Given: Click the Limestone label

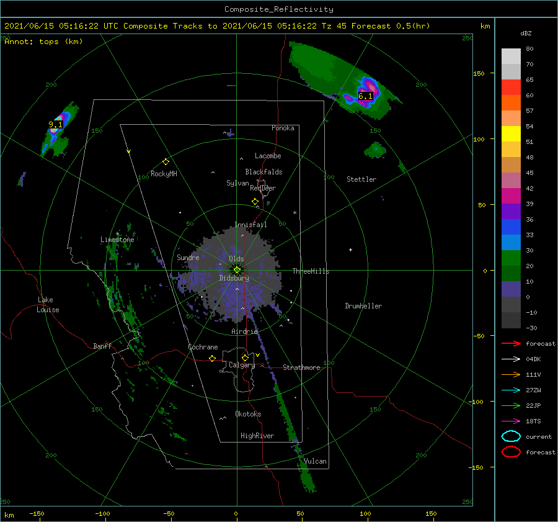Looking at the screenshot, I should (x=117, y=240).
